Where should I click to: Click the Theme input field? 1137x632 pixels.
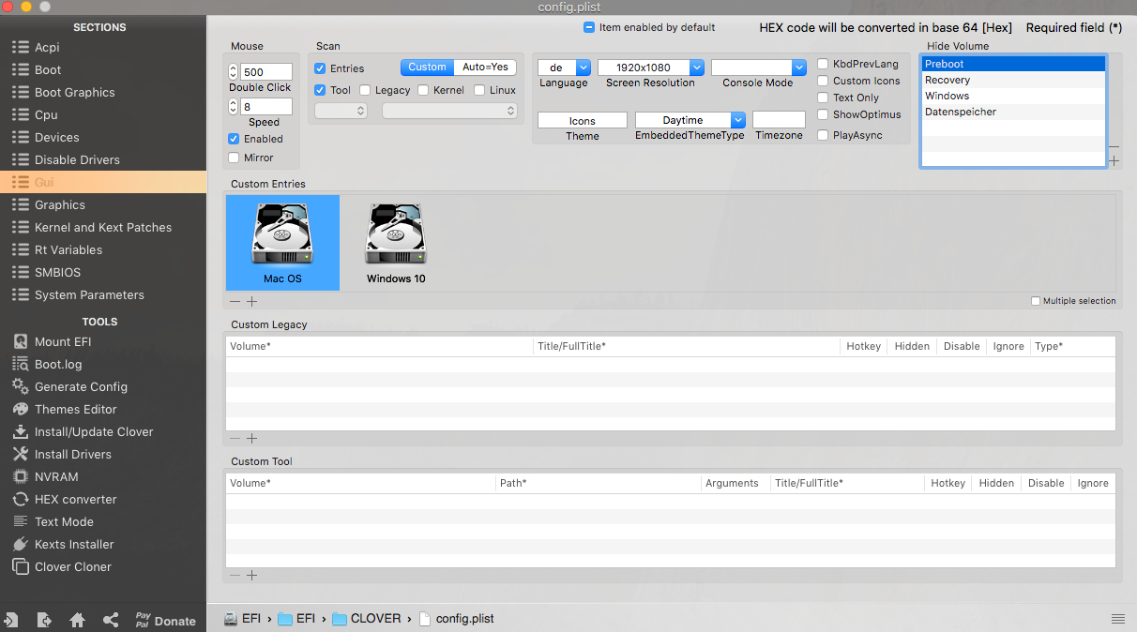582,121
